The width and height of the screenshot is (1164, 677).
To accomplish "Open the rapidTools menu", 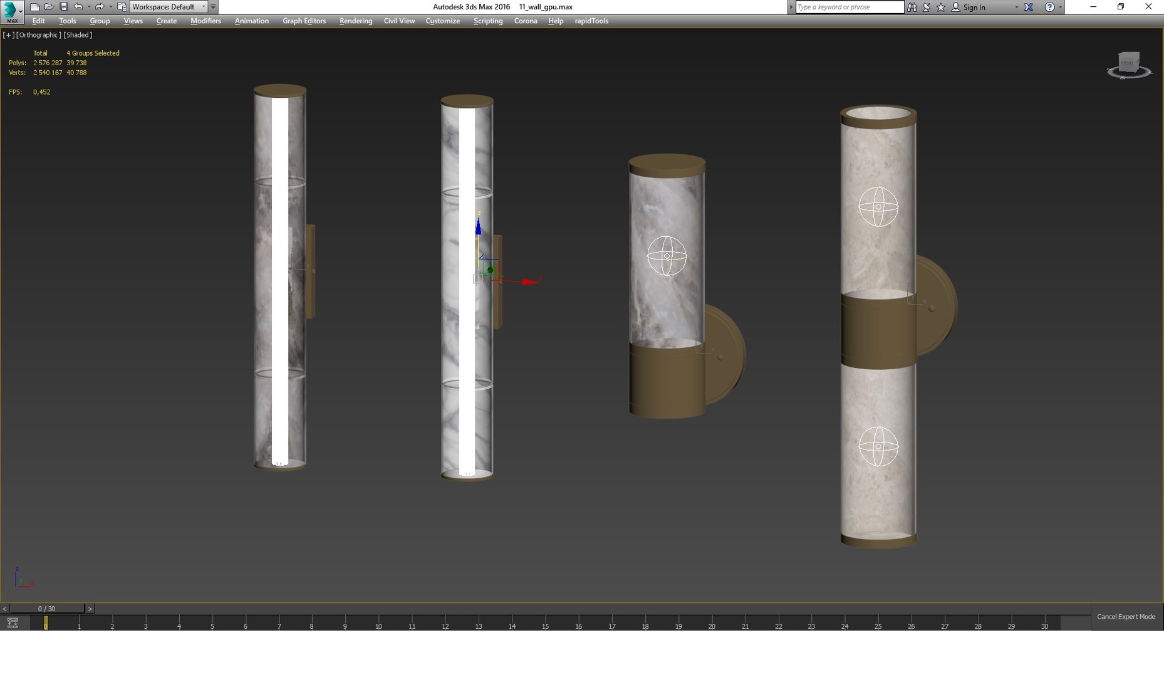I will coord(591,21).
